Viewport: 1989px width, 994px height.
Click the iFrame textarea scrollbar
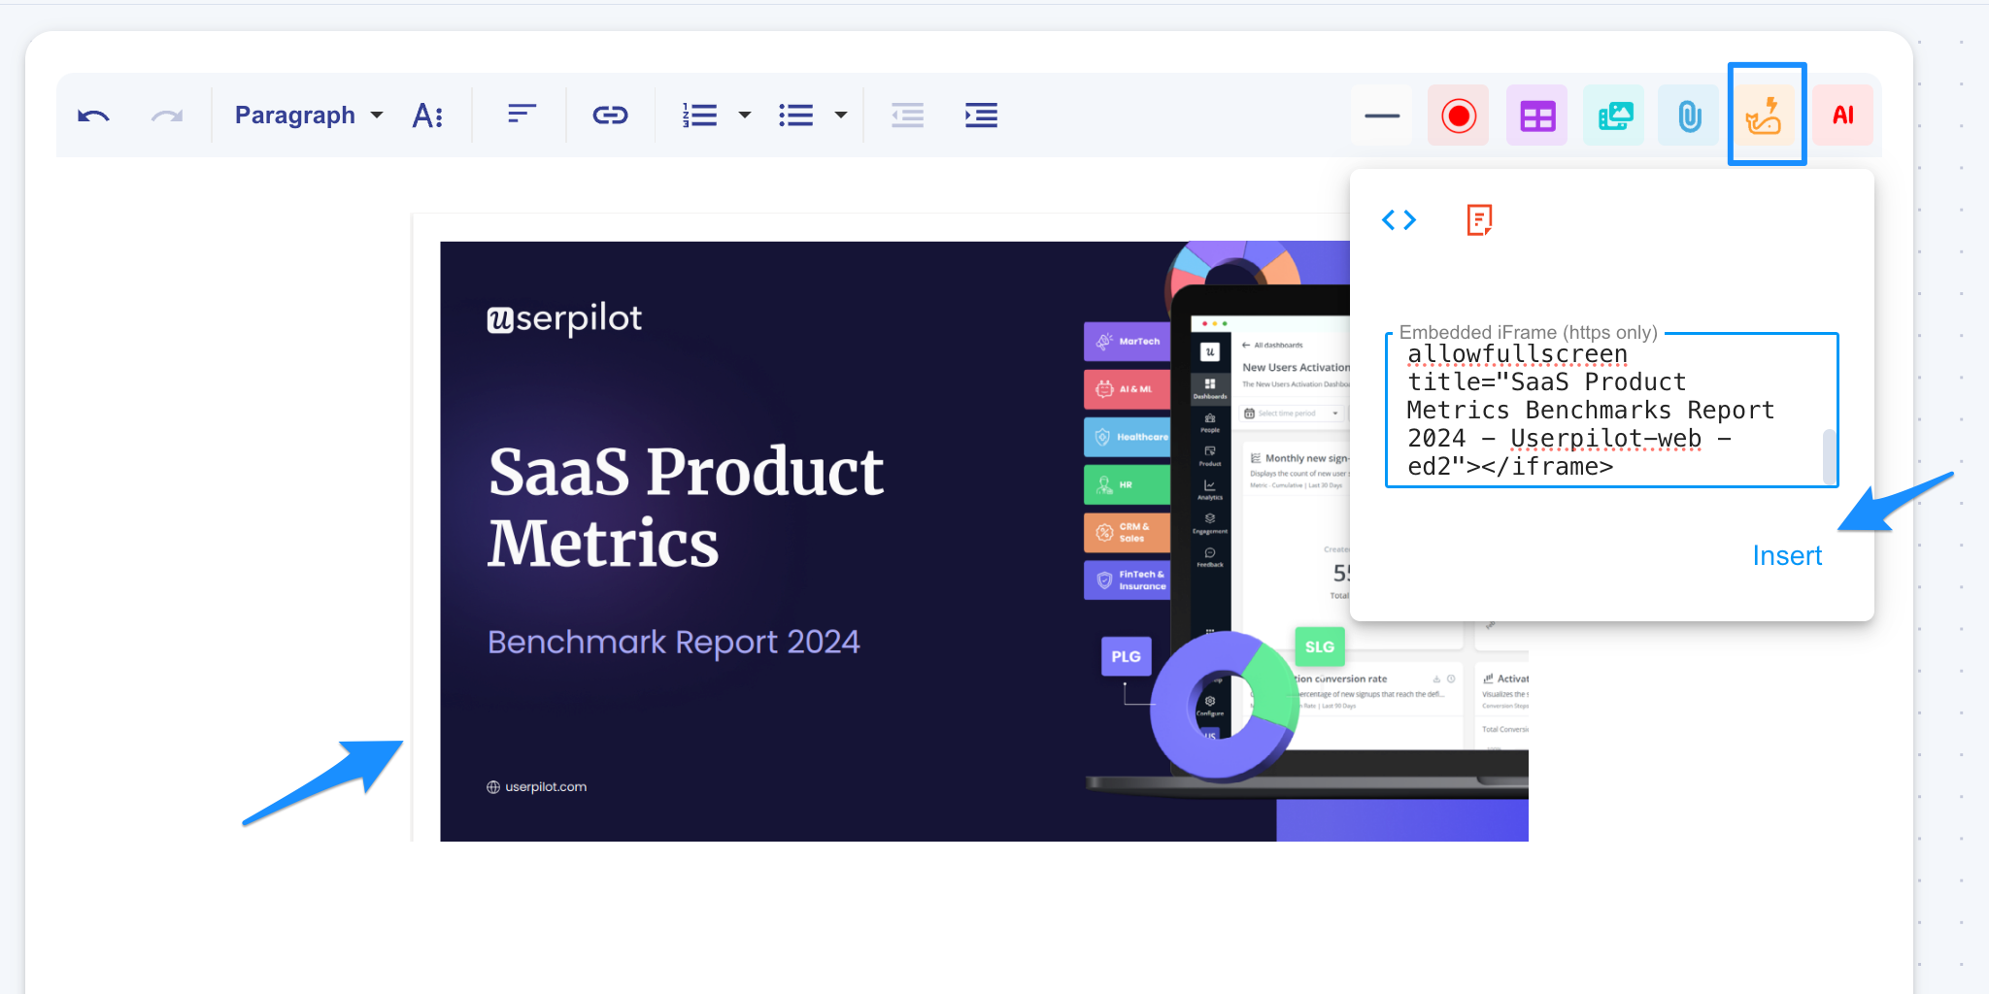tap(1829, 455)
